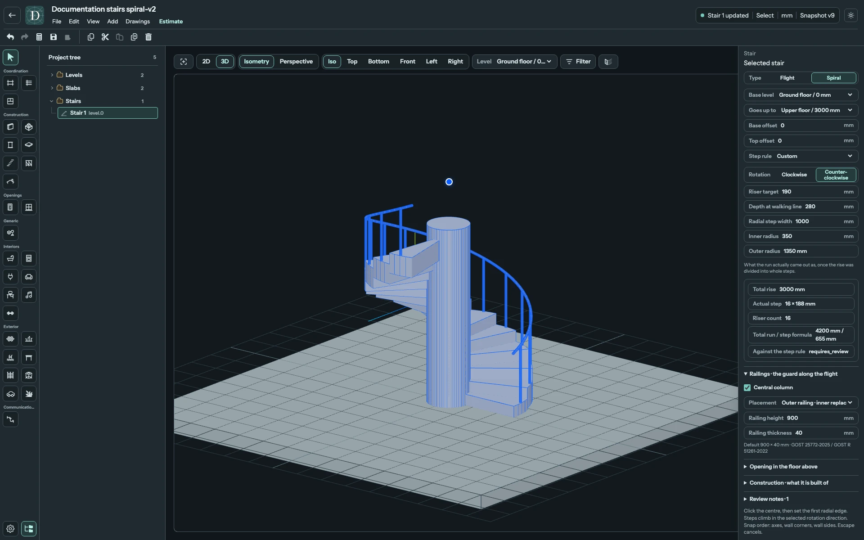The width and height of the screenshot is (864, 540).
Task: Click the undo arrow icon
Action: pyautogui.click(x=10, y=37)
